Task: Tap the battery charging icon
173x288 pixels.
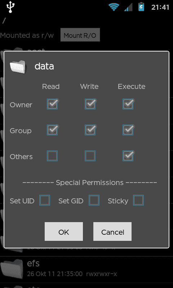Action: coord(141,7)
